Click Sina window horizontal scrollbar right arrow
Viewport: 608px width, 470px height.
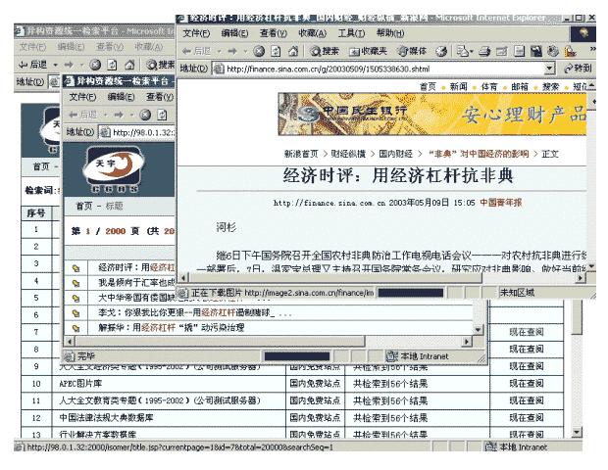point(581,277)
